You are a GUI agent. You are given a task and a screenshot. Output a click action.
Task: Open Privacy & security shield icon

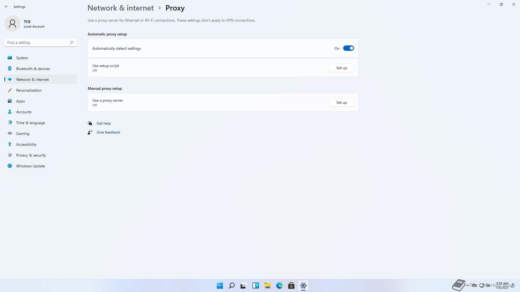point(10,155)
